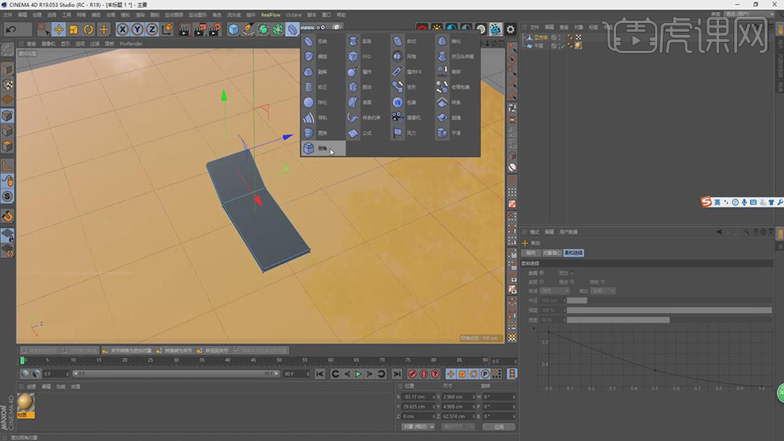
Task: Click the Undo arrow in toolbar
Action: (x=10, y=29)
